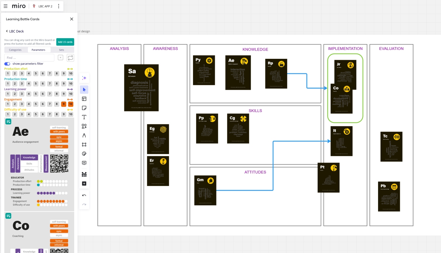Open the Shapes tool
Screen dimensions: 441x253
pyautogui.click(x=84, y=126)
